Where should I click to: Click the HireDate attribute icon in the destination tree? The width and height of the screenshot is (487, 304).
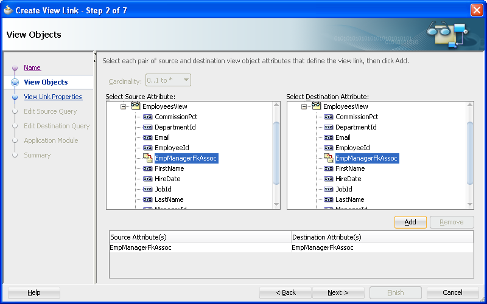pos(328,179)
